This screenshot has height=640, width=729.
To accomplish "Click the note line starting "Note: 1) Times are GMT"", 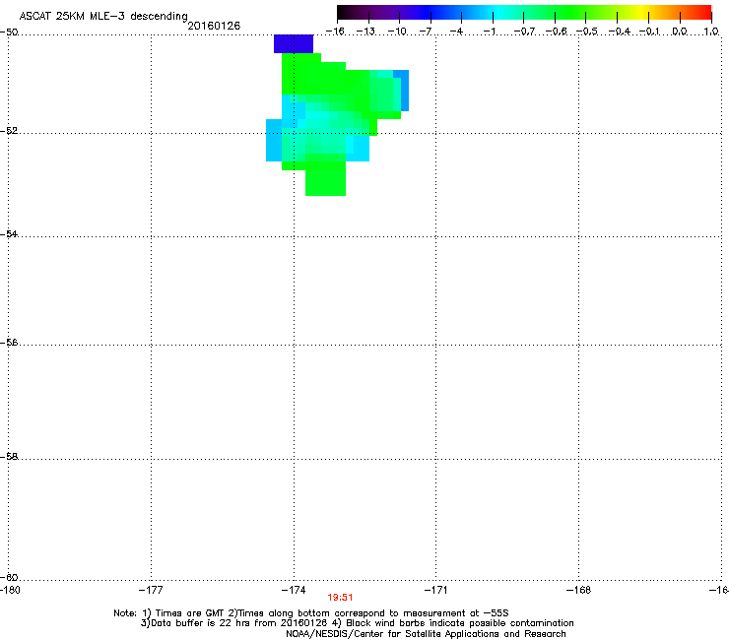I will point(311,613).
